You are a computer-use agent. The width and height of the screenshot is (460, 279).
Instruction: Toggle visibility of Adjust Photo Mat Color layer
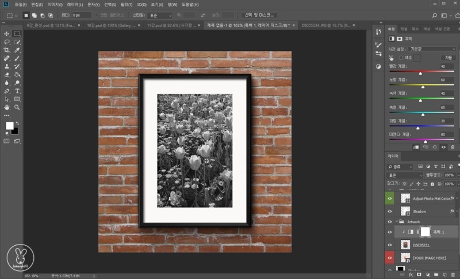pos(390,198)
